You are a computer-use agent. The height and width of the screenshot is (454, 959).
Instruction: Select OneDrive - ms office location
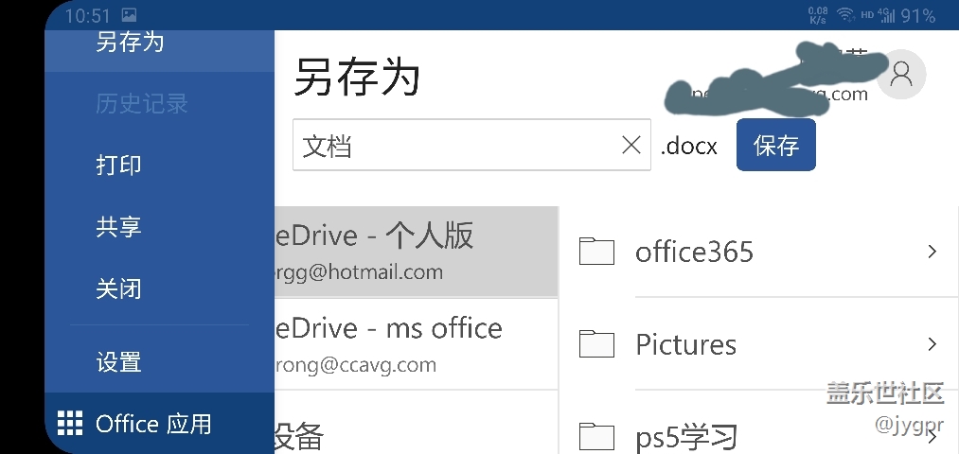417,344
